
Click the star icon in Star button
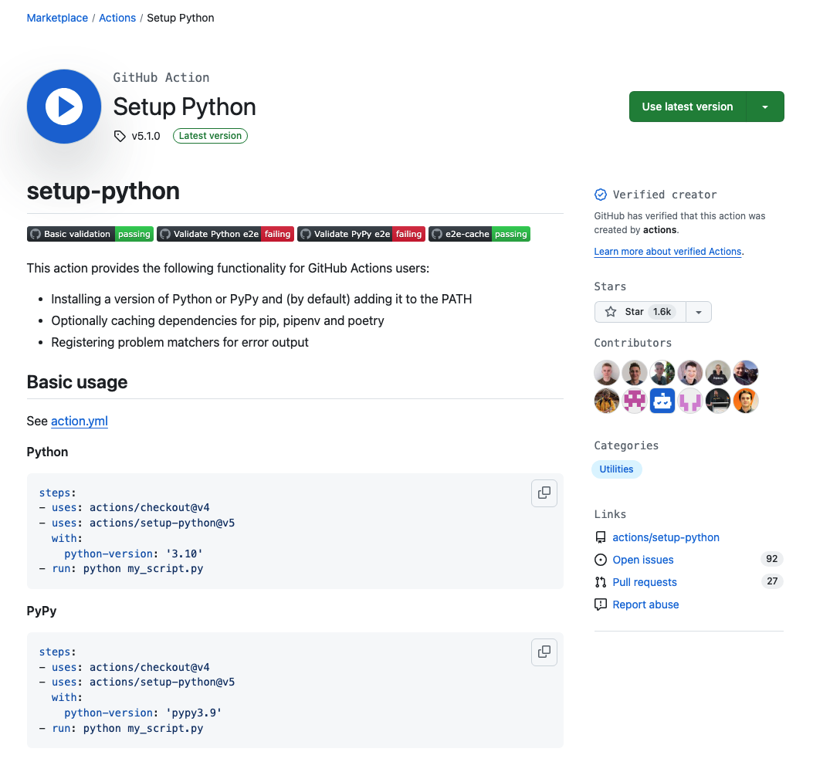coord(611,312)
